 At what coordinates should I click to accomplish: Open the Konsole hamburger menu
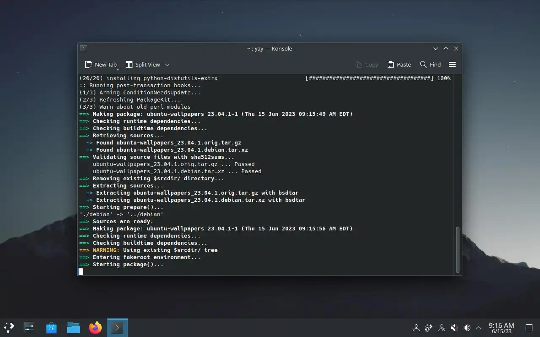452,64
